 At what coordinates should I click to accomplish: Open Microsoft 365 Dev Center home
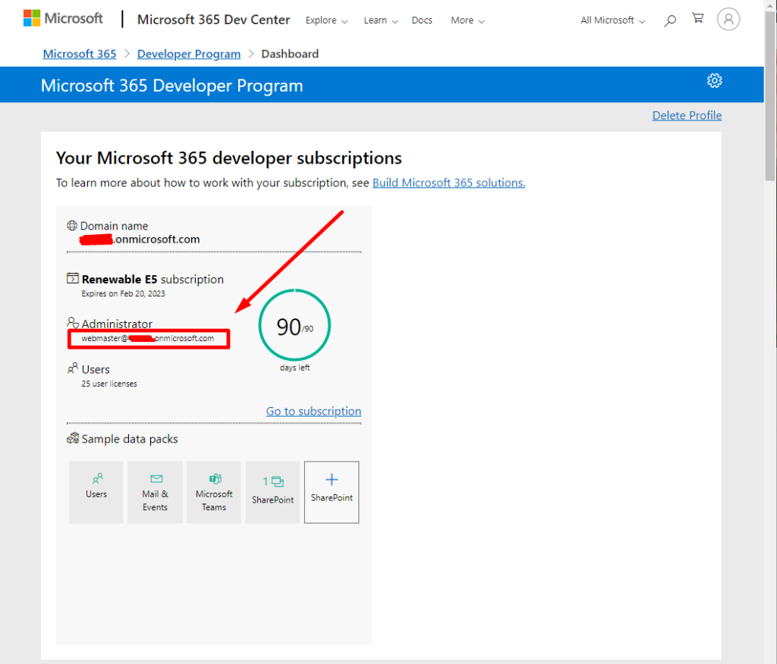pos(213,20)
